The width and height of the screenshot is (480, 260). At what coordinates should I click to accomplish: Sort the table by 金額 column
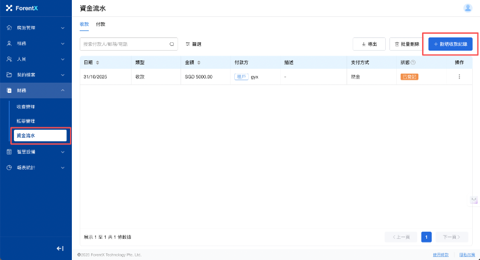[199, 62]
